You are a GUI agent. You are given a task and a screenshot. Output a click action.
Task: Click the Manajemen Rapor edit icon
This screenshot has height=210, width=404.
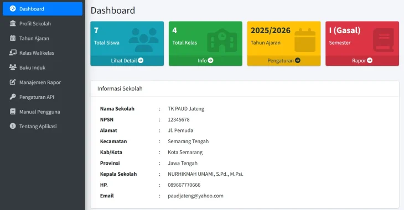13,82
